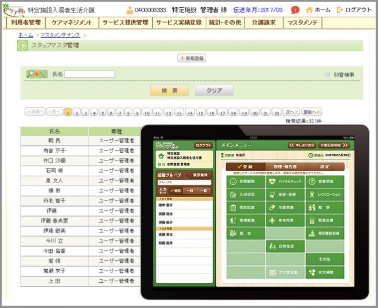
Task: Click the クリア button
Action: (214, 90)
